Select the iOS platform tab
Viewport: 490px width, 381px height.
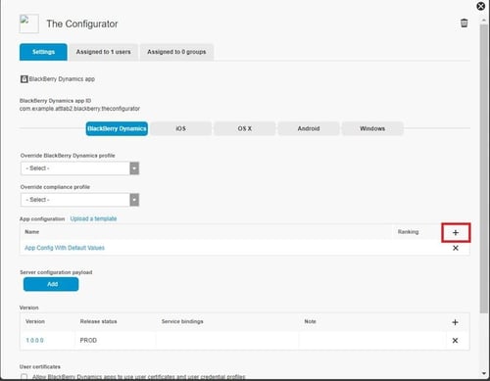(181, 128)
